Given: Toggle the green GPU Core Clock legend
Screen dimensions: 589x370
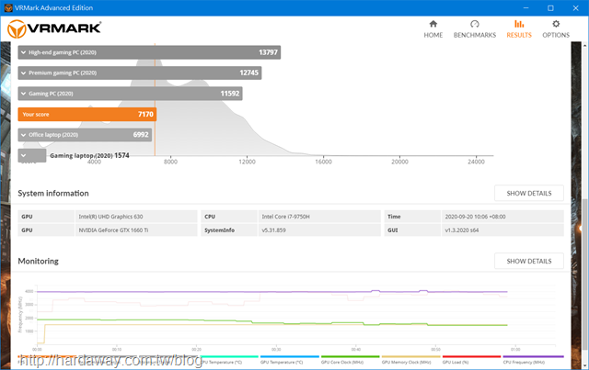Looking at the screenshot, I should point(351,360).
